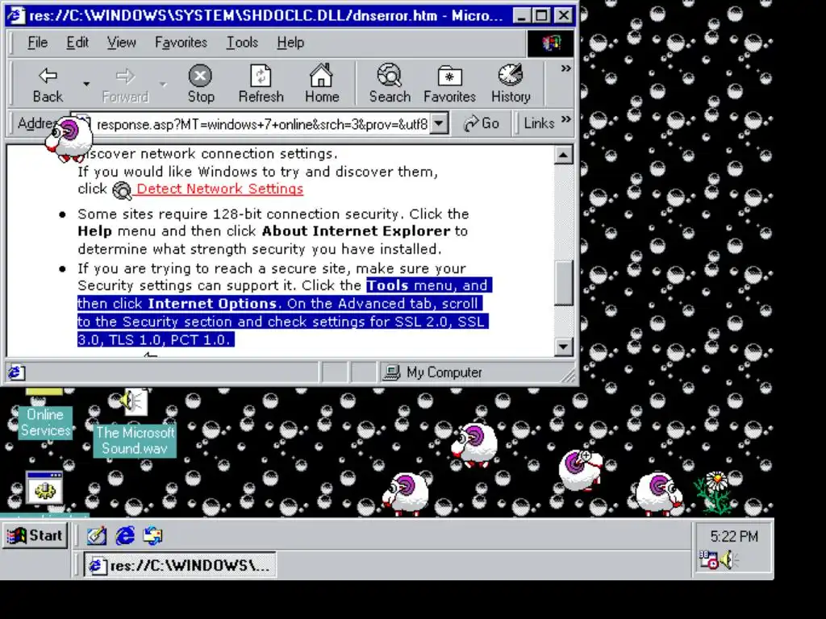Expand the toolbar overflow chevron

click(565, 69)
